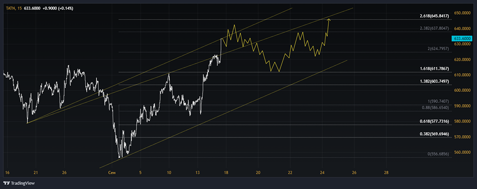477x189 pixels.
Task: Click 570.0000 on the price axis
Action: pos(462,137)
